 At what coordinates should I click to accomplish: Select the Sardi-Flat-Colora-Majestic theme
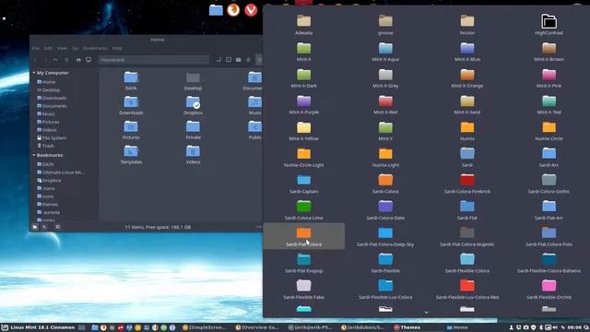(x=467, y=236)
